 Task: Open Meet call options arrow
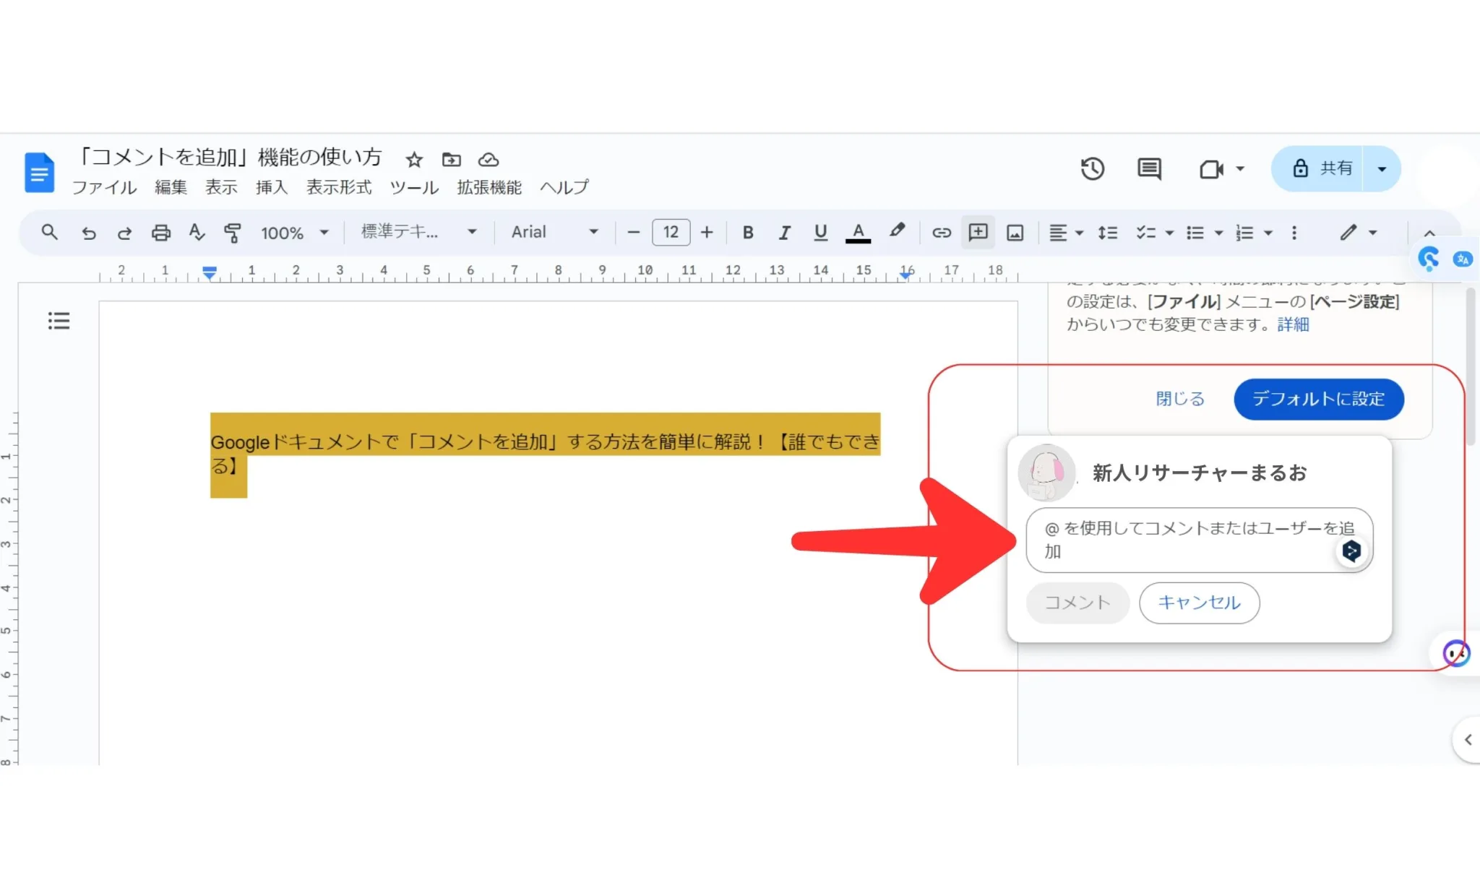(1240, 169)
